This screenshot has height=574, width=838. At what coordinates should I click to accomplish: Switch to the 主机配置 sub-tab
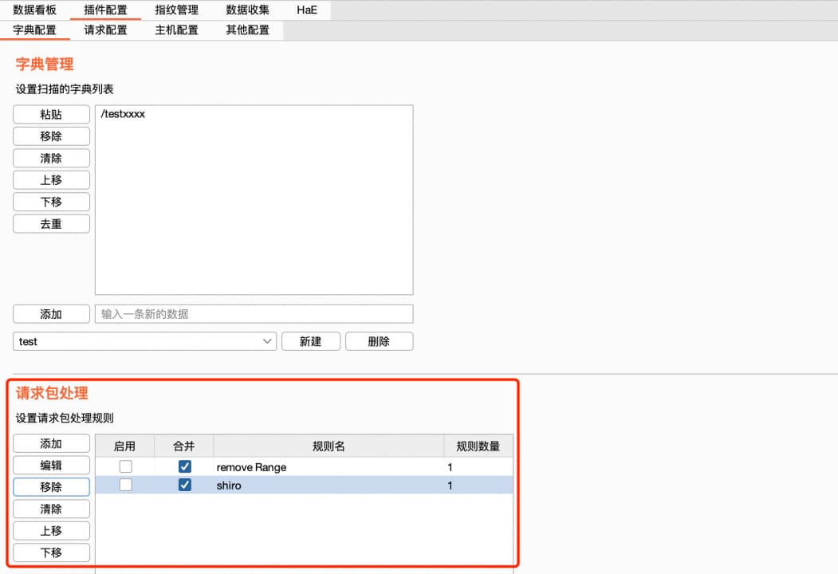[x=176, y=30]
